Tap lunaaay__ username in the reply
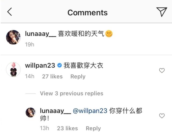 (56, 111)
